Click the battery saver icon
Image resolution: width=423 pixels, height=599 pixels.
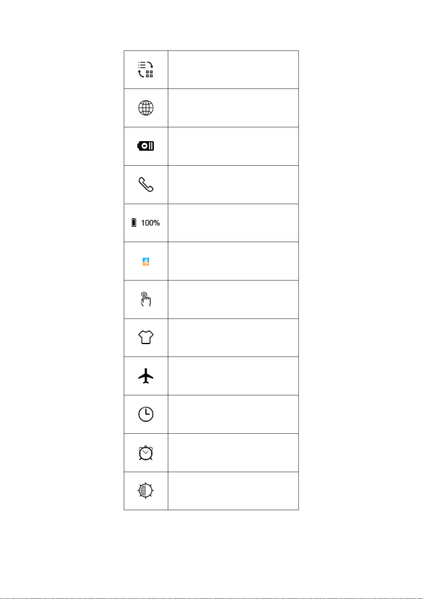click(x=146, y=146)
